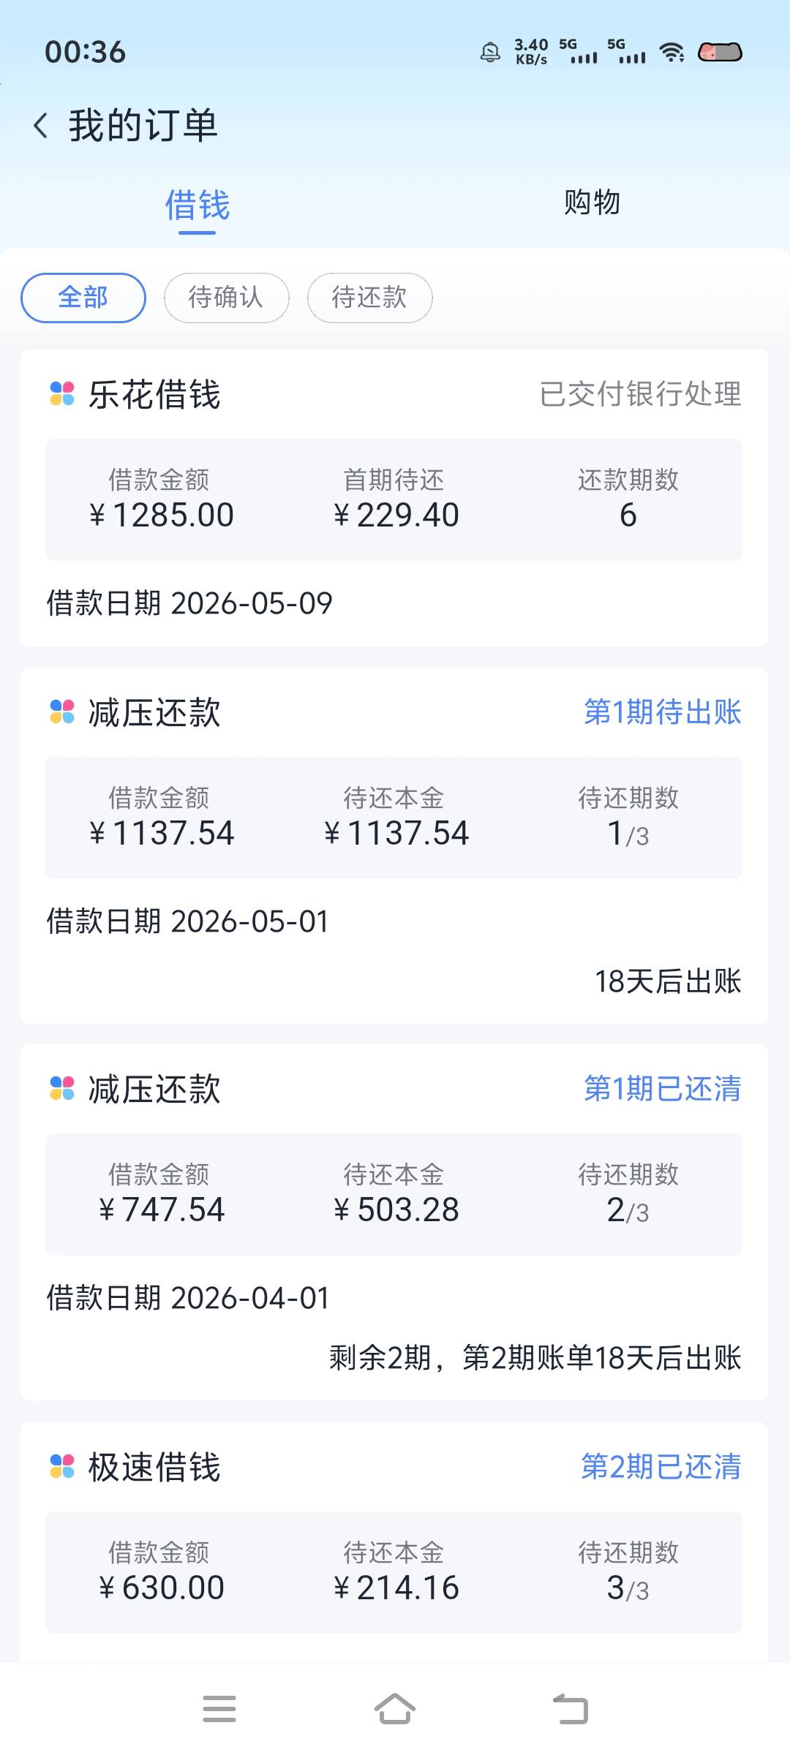Select the 待还款 filter chip
This screenshot has width=790, height=1755.
click(370, 298)
